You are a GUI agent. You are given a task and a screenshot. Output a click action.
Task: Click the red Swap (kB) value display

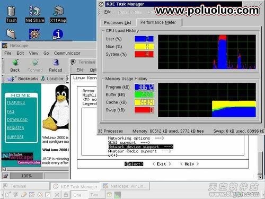(x=144, y=110)
